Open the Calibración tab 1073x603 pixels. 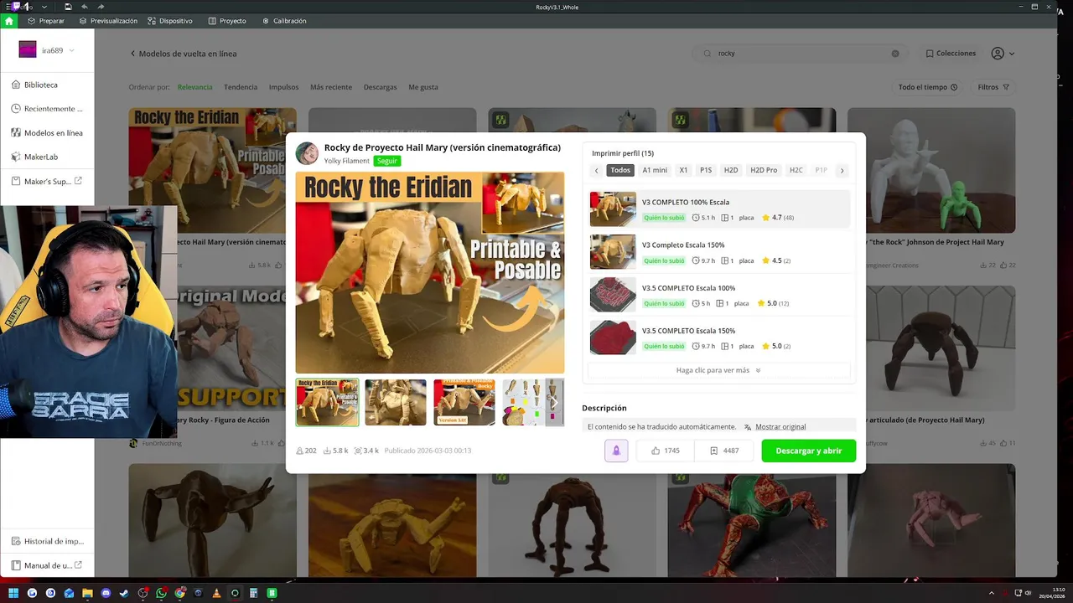pos(284,21)
